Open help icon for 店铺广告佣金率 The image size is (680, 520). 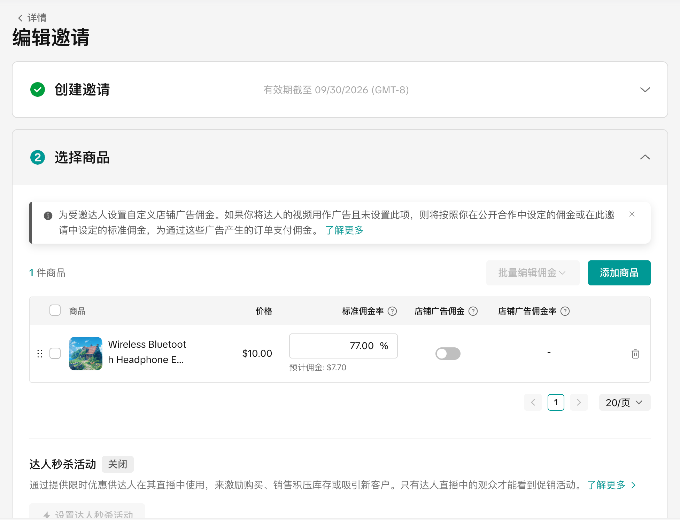(x=565, y=311)
